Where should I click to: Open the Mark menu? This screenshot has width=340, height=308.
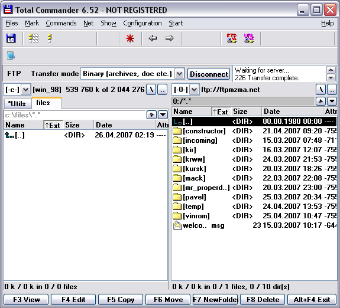(x=32, y=23)
